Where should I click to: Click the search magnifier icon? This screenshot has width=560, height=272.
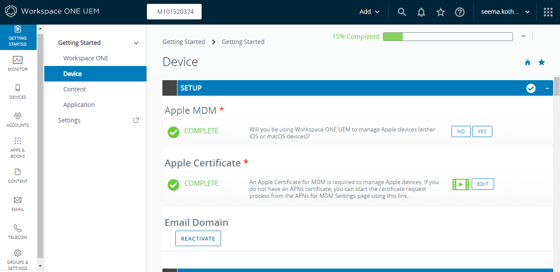click(x=402, y=12)
